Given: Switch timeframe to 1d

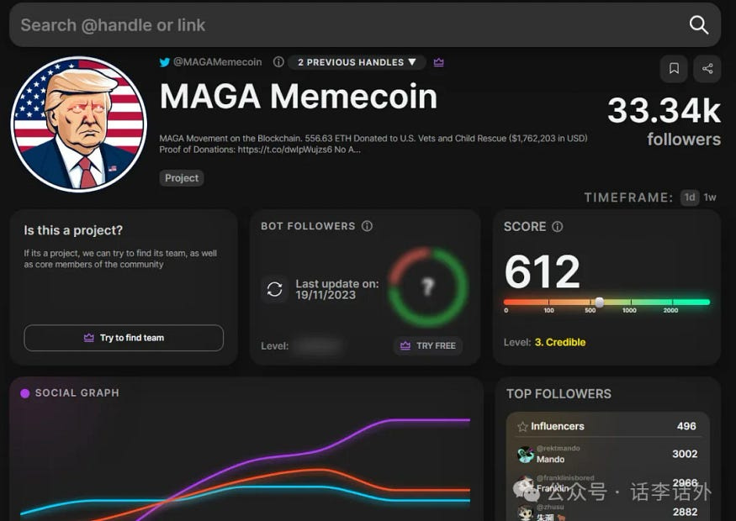Looking at the screenshot, I should click(688, 197).
